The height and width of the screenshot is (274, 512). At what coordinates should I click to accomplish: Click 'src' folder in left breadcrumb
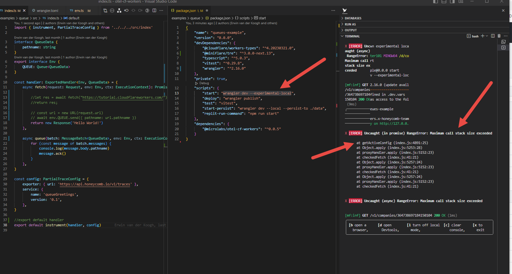point(35,18)
